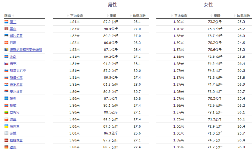This screenshot has height=150, width=252.
Task: Click the Montenegro flag beside 黑山
Action: (6, 29)
